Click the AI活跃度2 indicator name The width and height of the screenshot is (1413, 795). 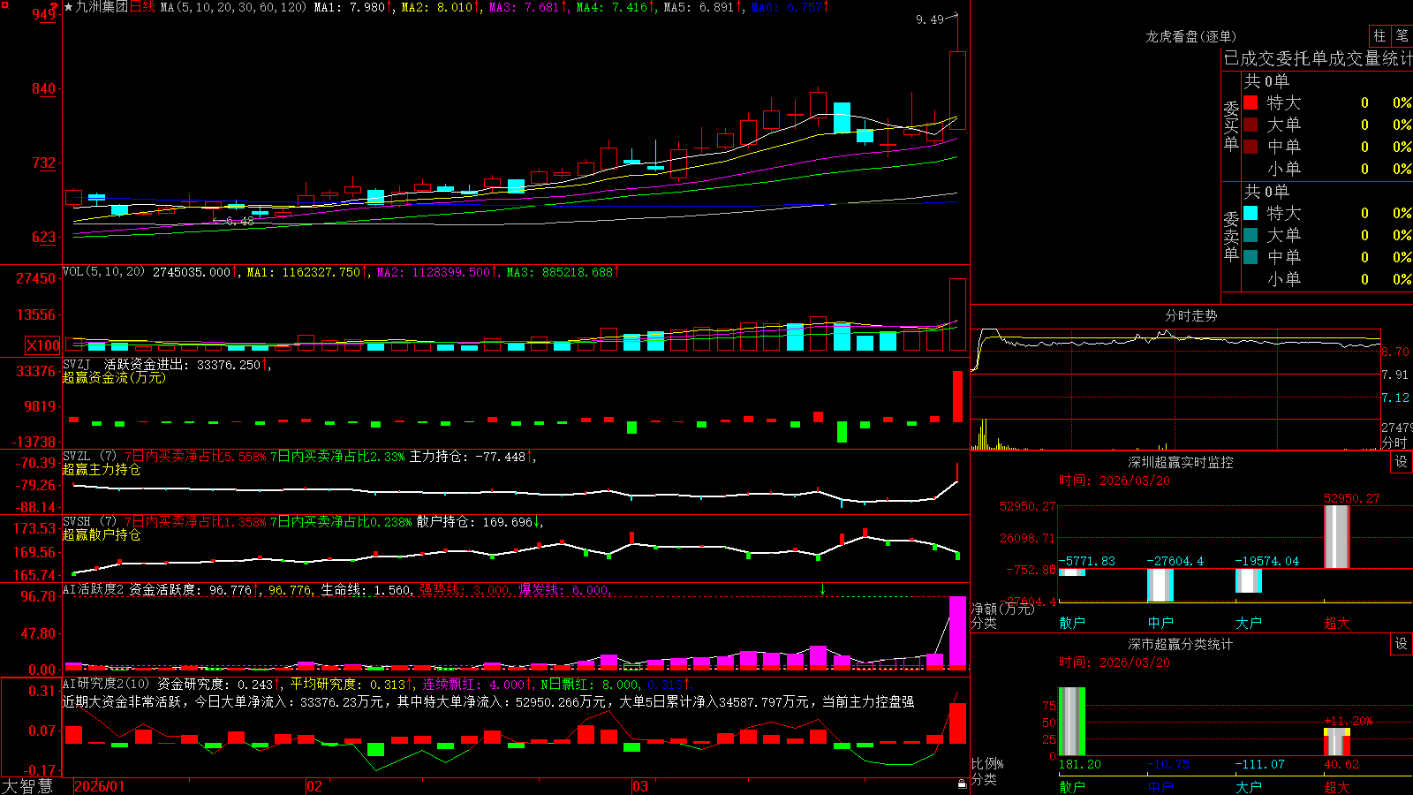tap(94, 589)
